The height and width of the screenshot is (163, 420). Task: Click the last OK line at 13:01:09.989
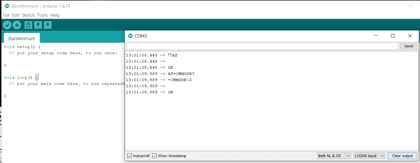pos(150,92)
